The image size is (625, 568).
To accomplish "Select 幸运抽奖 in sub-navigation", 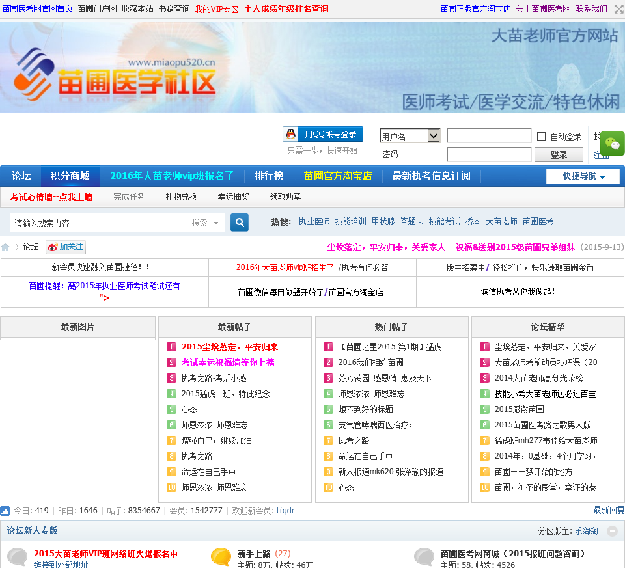I will [x=233, y=196].
